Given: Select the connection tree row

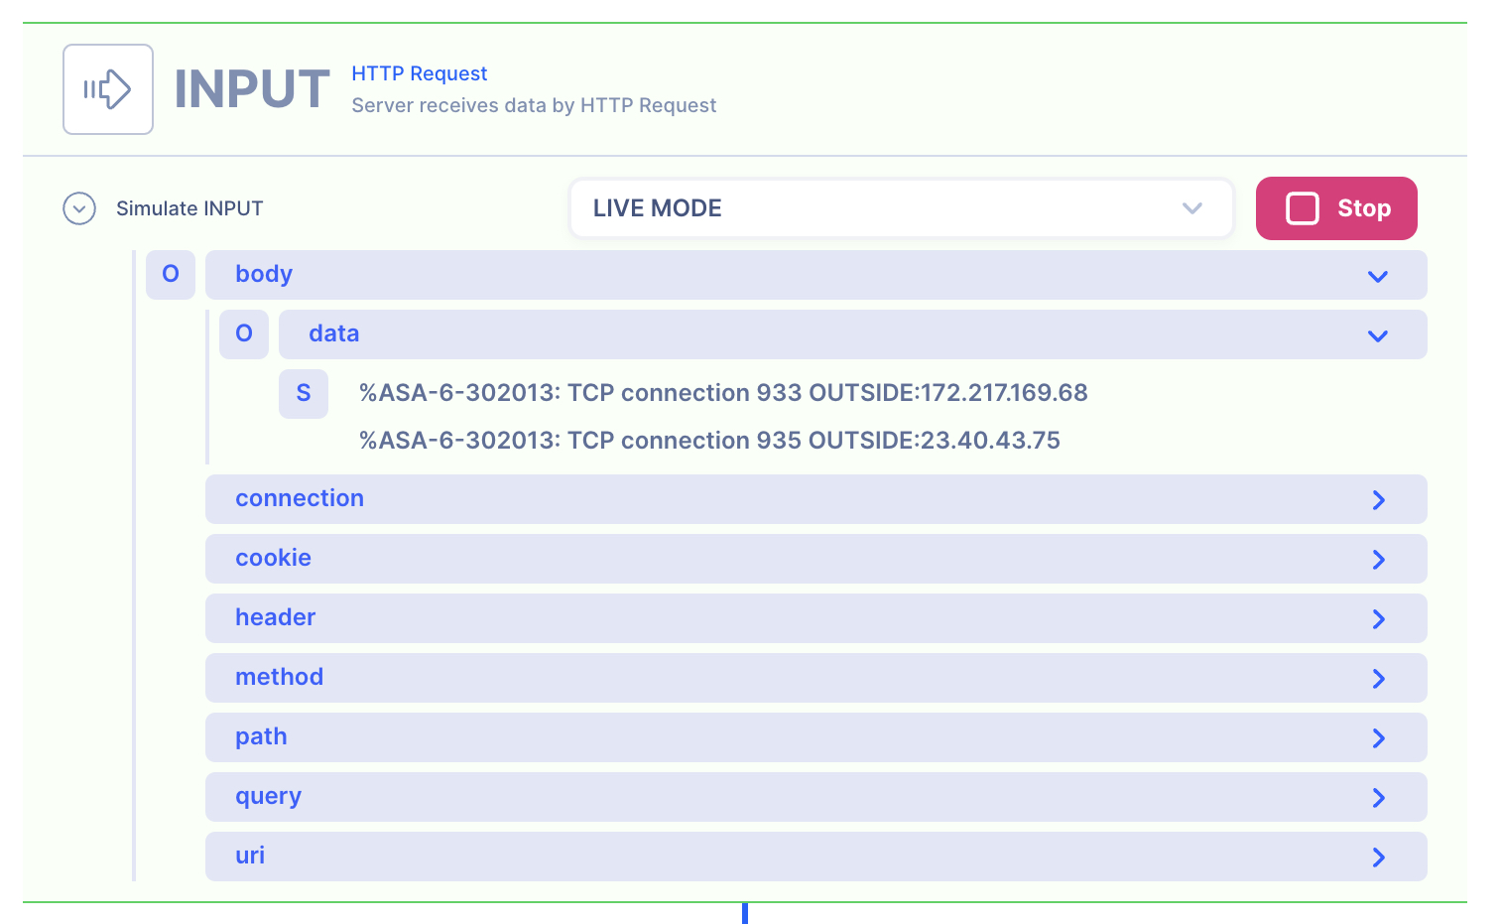Looking at the screenshot, I should pyautogui.click(x=815, y=499).
